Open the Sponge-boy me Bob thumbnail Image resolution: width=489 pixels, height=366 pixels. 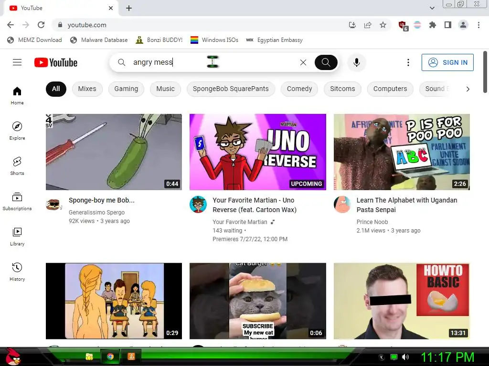(x=114, y=152)
